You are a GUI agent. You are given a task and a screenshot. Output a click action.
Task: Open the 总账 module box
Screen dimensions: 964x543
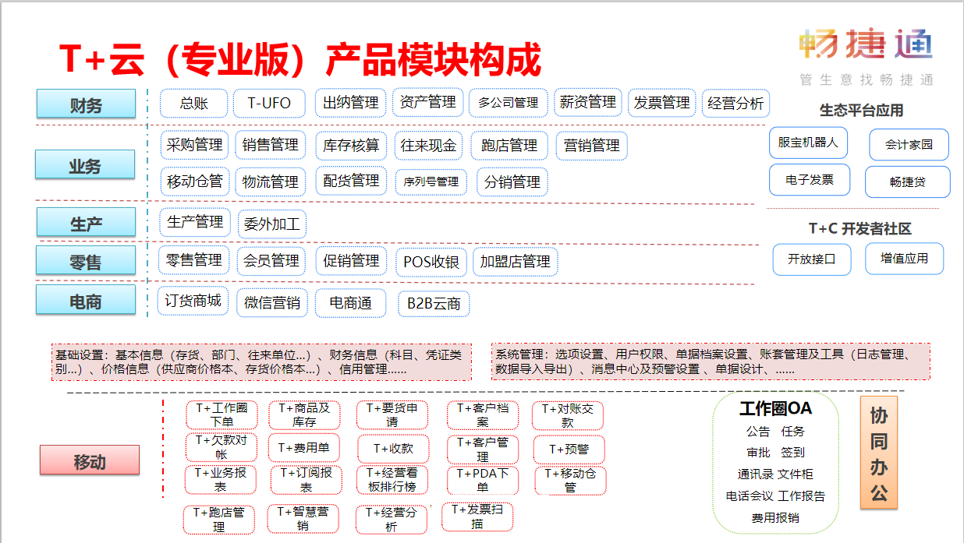point(193,103)
